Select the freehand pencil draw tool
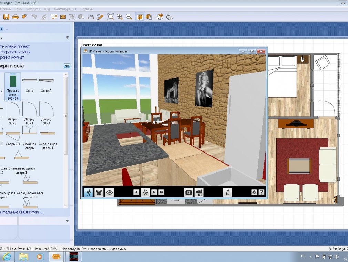Image resolution: width=348 pixels, height=262 pixels. (x=100, y=17)
